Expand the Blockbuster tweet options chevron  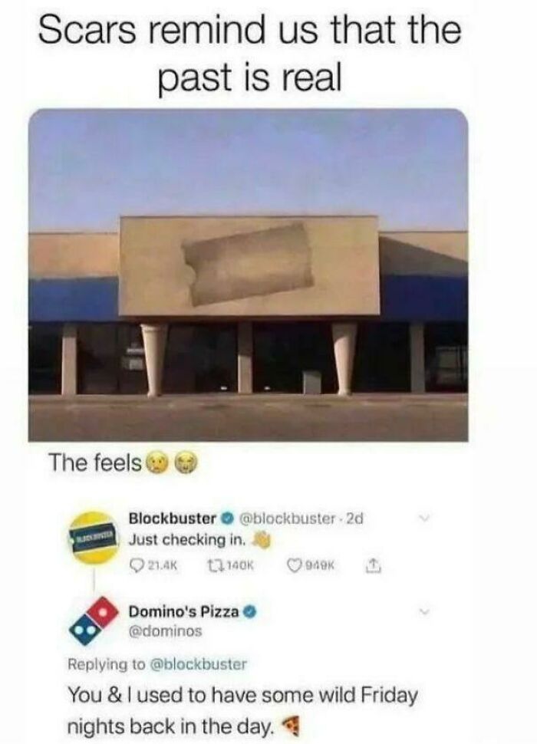[x=425, y=518]
